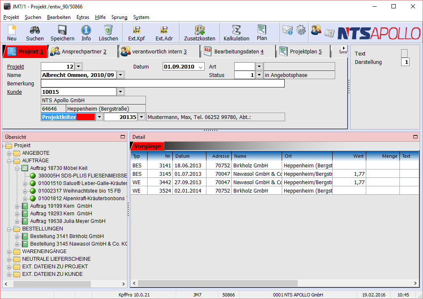Open the Projekt menu
Screen dimensions: 423x299
point(11,17)
